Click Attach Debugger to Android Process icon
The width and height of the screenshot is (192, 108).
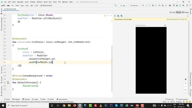click(163, 5)
